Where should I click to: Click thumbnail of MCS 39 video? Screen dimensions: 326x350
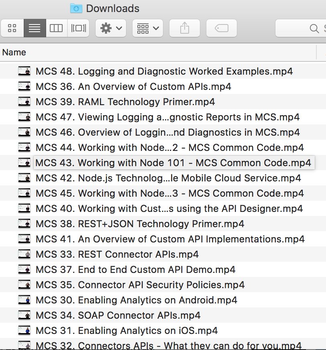click(24, 102)
